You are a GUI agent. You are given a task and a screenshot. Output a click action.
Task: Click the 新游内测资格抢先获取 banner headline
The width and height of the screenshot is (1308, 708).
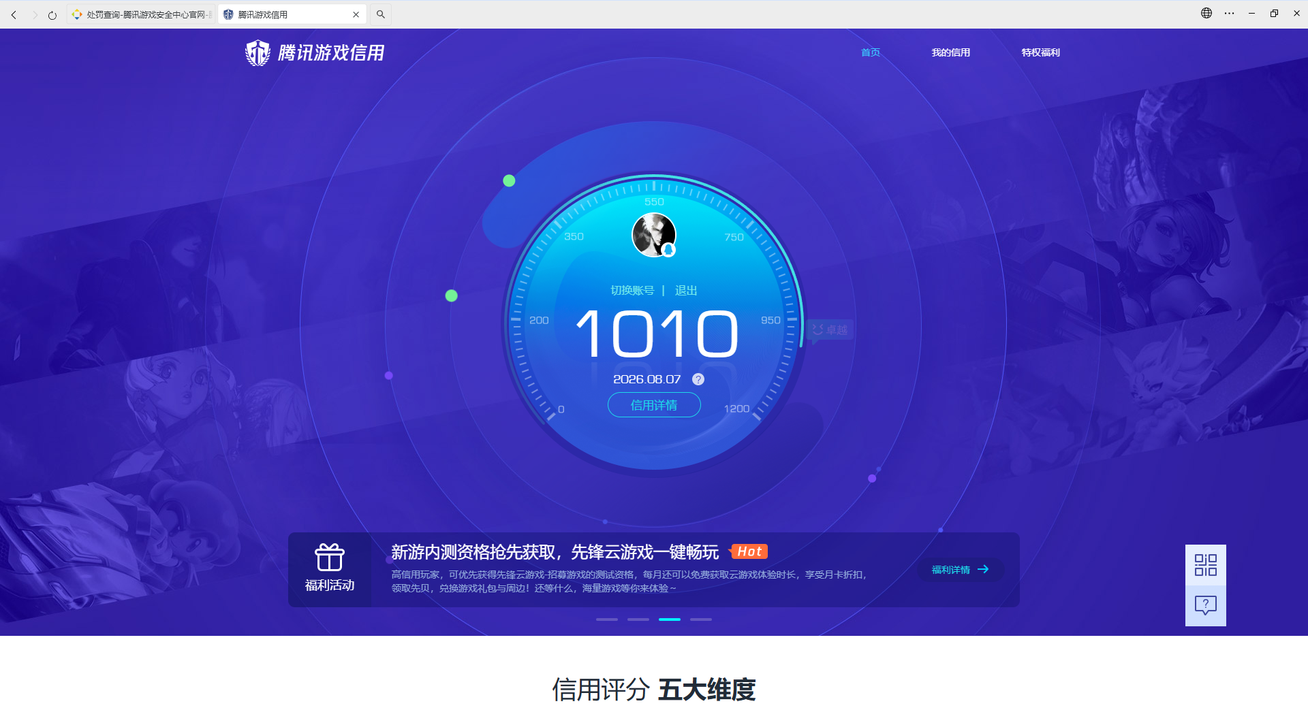[x=555, y=551]
